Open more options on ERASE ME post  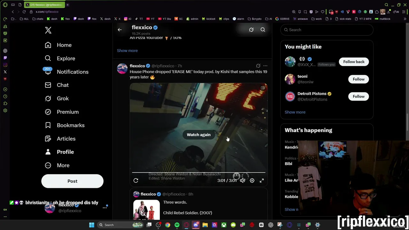click(265, 66)
